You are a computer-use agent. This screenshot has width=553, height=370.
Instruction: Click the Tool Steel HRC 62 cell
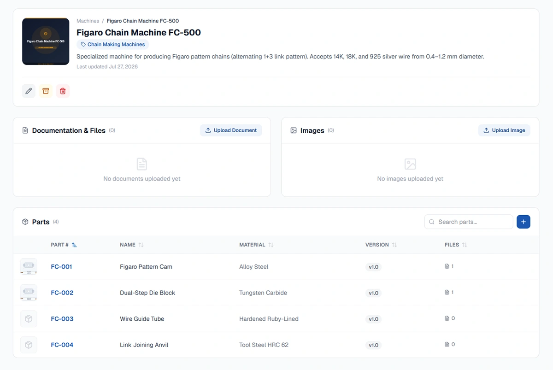click(x=264, y=345)
